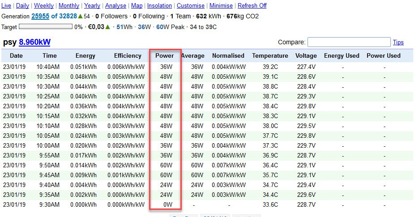Open the Analyse page
This screenshot has width=415, height=217.
(116, 5)
